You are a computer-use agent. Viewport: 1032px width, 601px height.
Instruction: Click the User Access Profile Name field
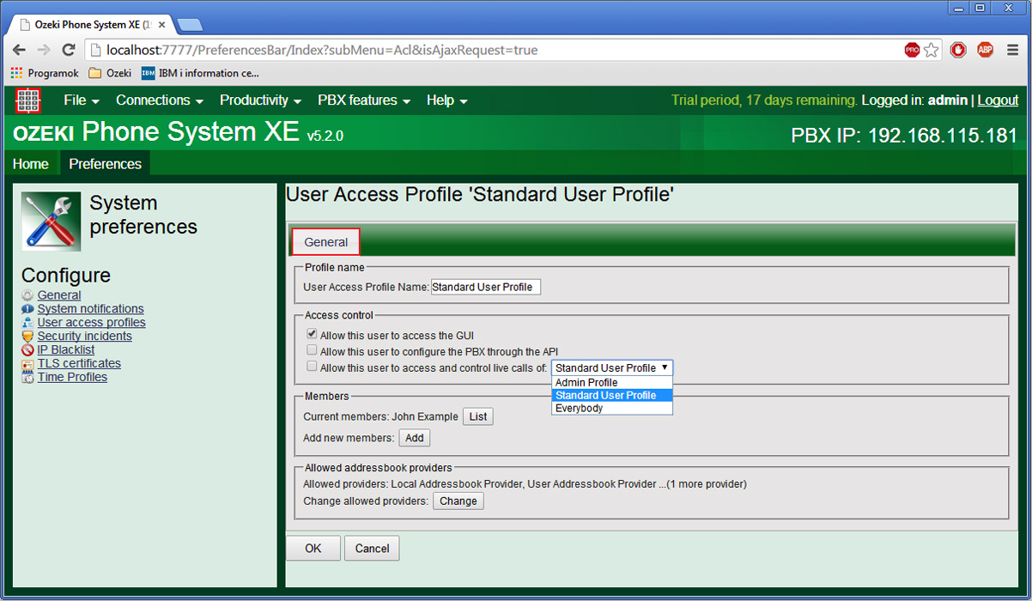(x=486, y=287)
